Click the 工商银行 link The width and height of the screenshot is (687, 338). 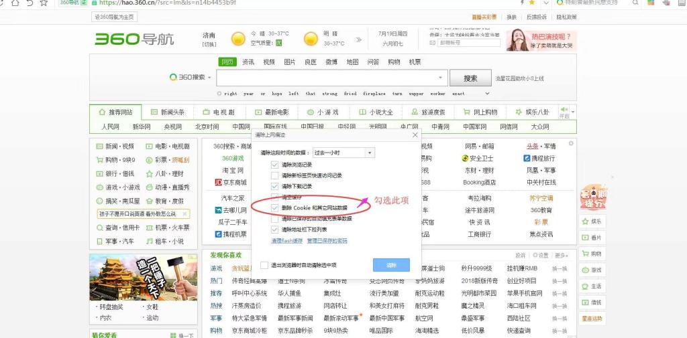click(x=480, y=234)
